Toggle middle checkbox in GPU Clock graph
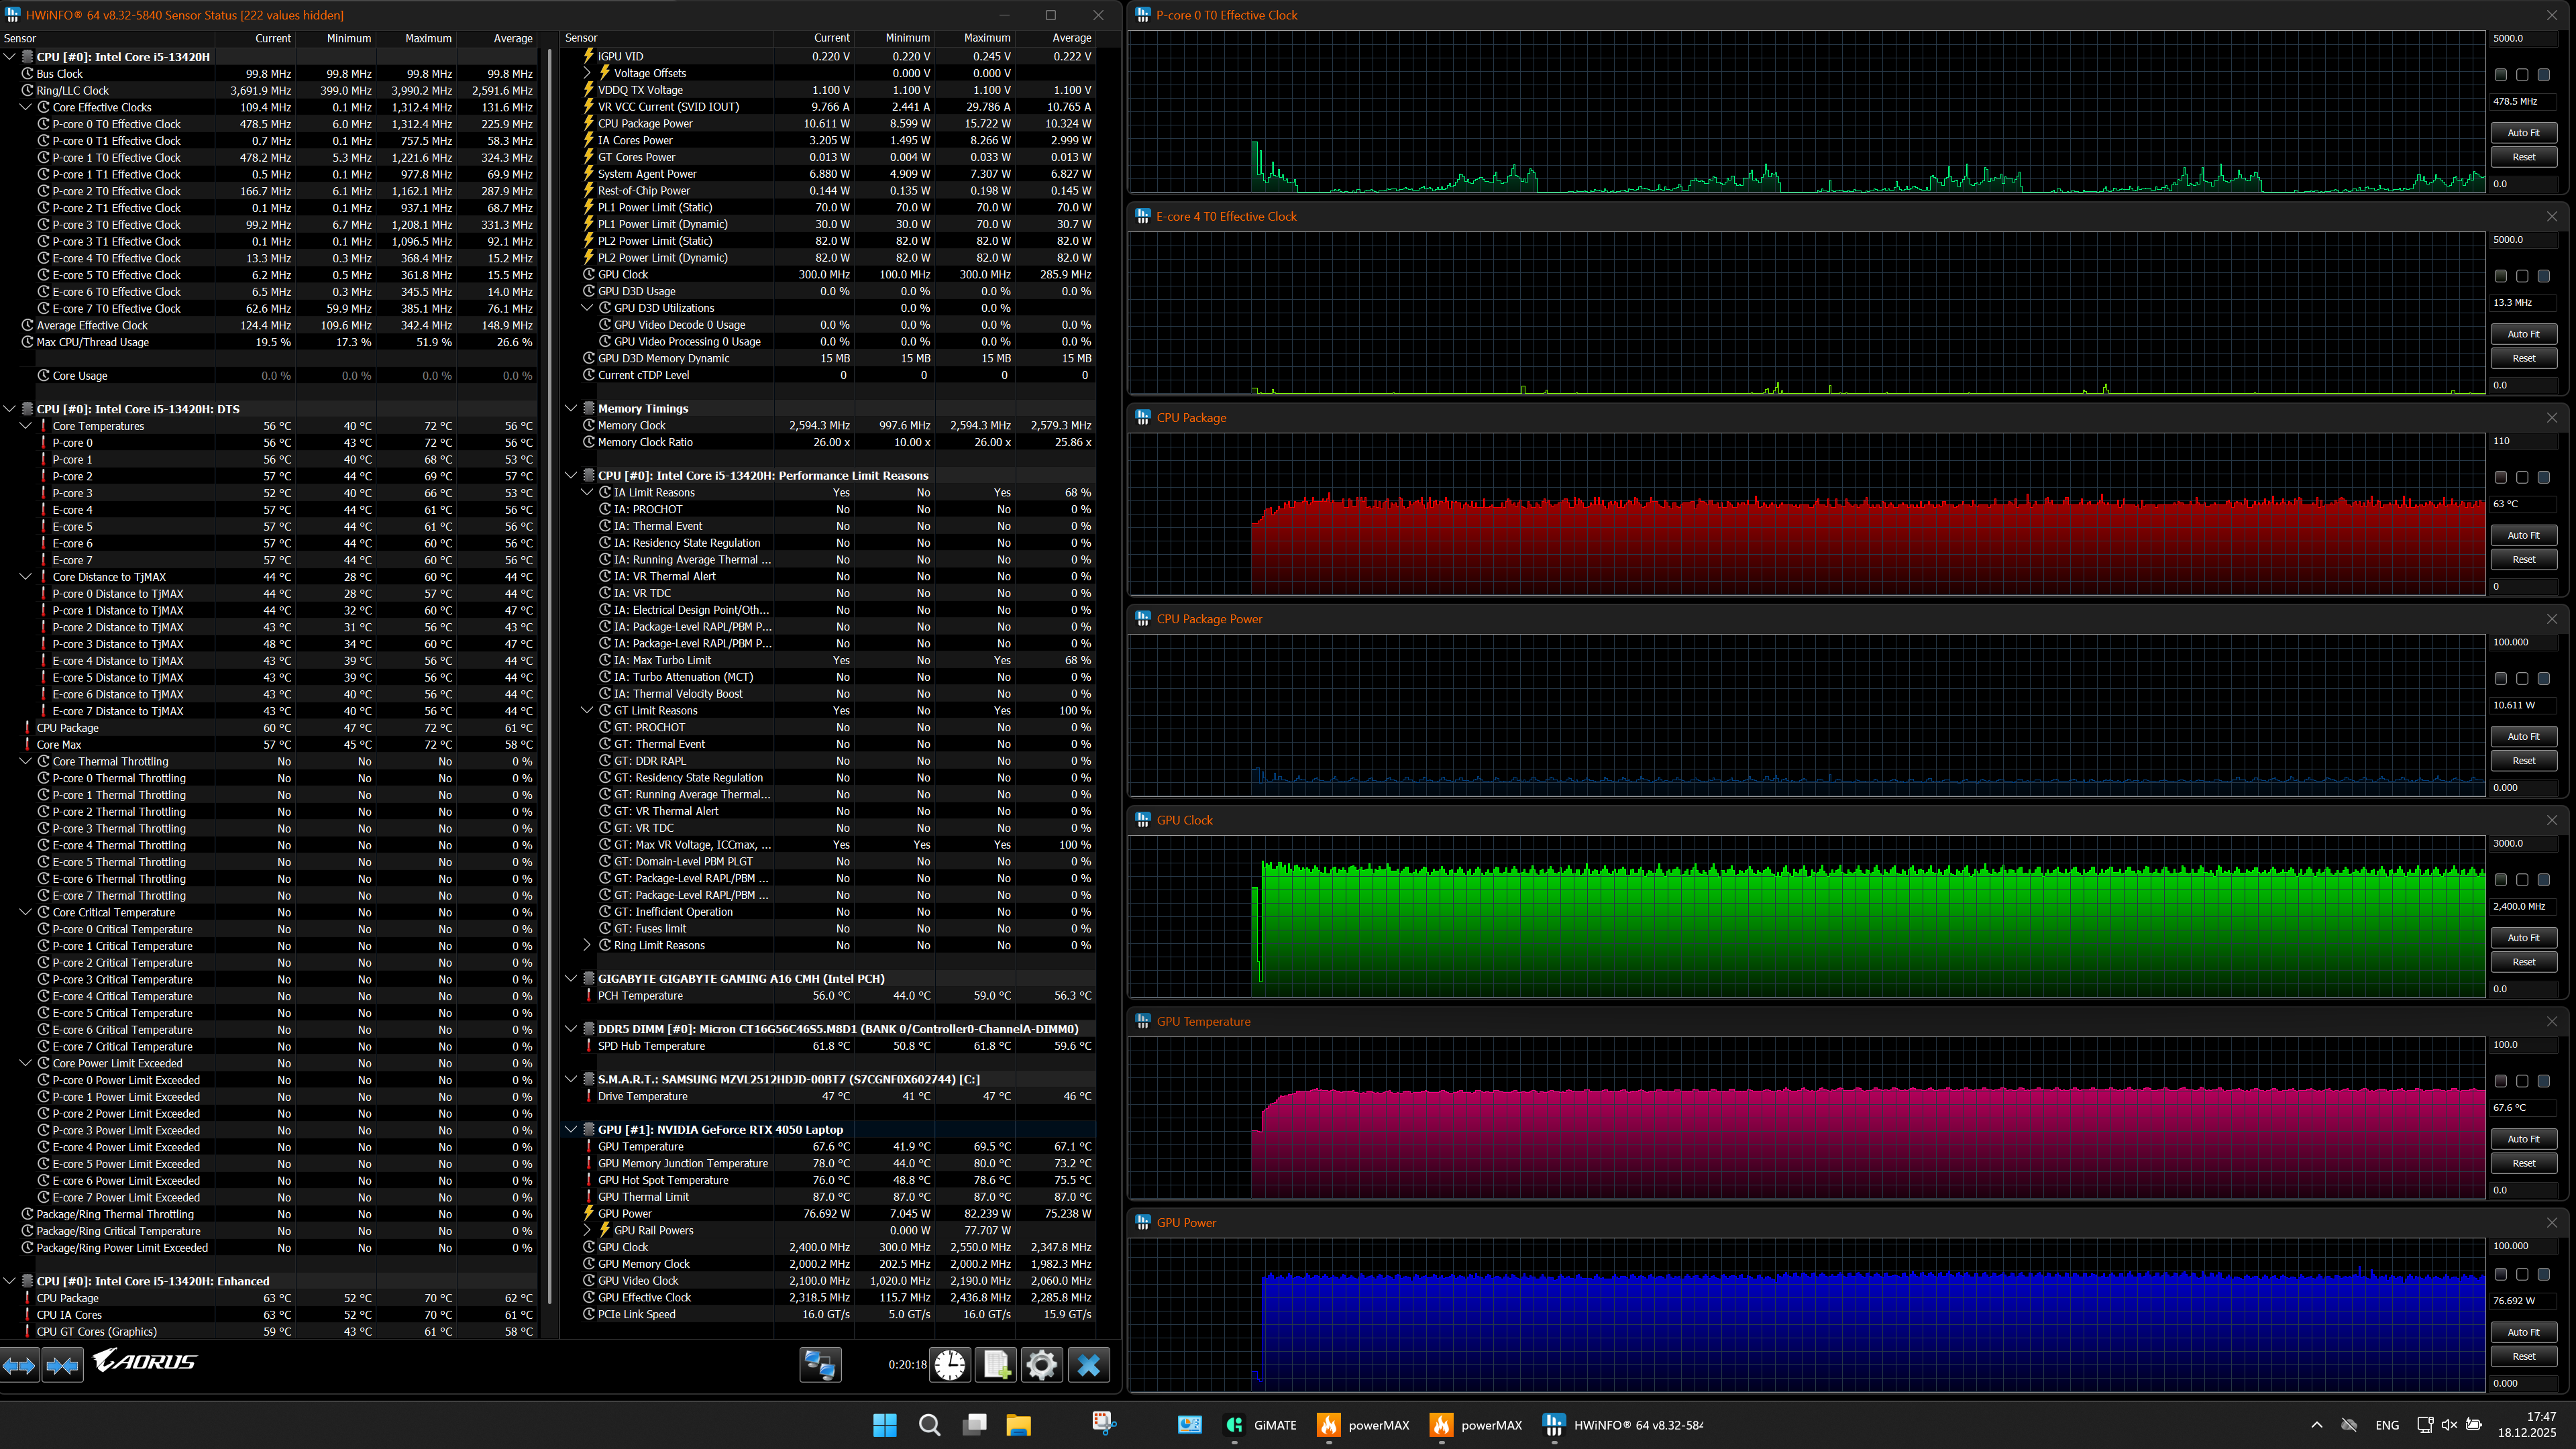Screen dimensions: 2576x1449 pos(2522,880)
